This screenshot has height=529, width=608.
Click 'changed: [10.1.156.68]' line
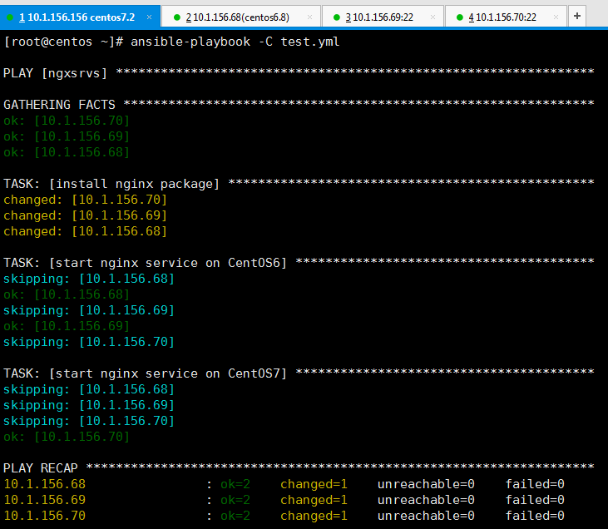tap(86, 231)
